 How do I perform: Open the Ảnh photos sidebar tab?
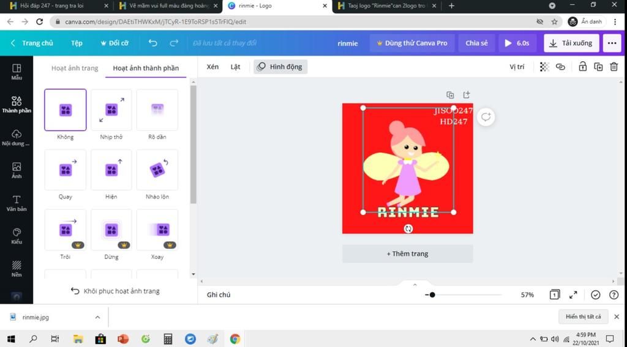17,170
